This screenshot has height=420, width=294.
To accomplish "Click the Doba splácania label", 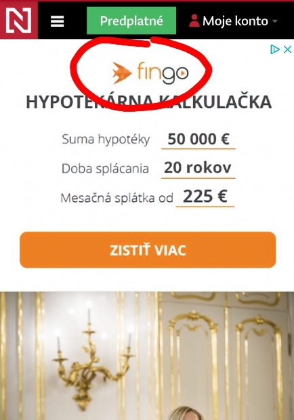I will coord(105,169).
